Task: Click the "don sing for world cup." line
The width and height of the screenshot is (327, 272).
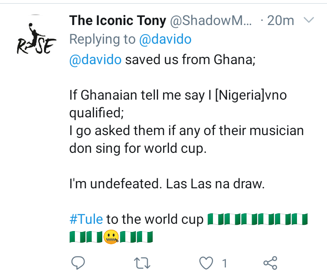Action: [x=138, y=150]
